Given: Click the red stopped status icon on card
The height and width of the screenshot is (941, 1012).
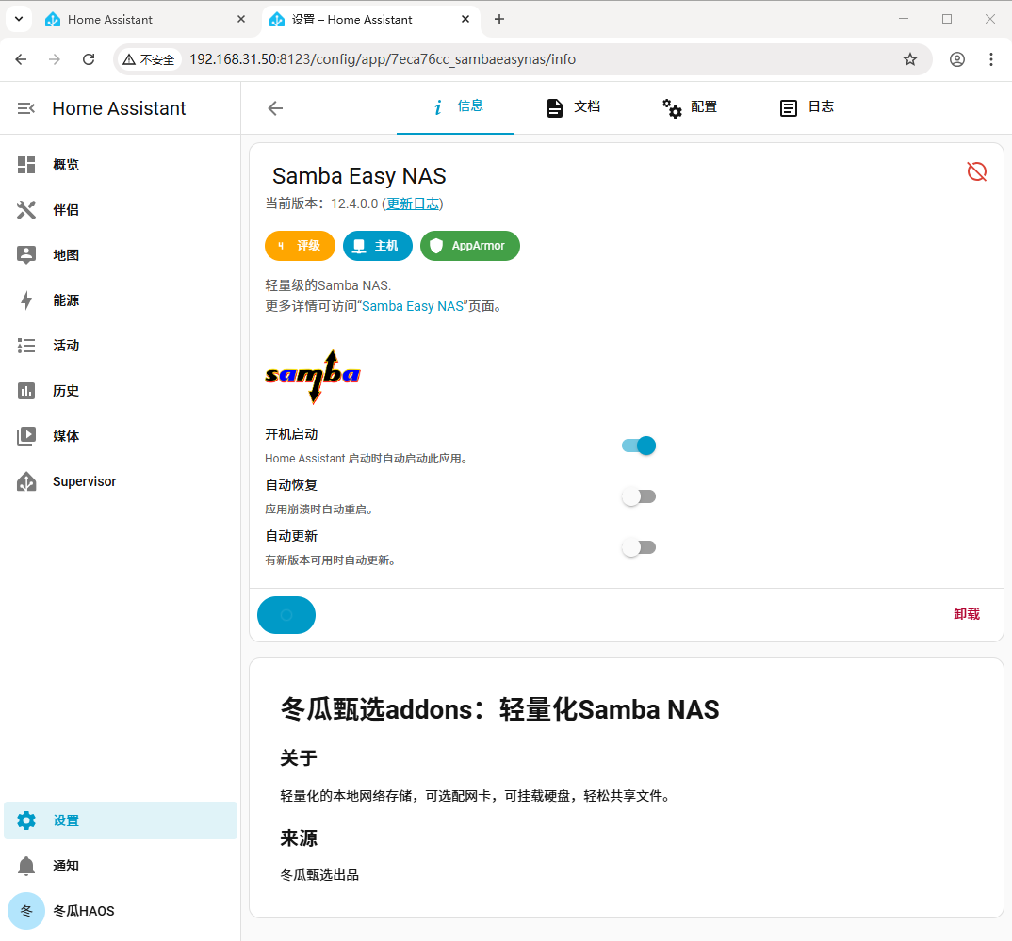Looking at the screenshot, I should [976, 171].
